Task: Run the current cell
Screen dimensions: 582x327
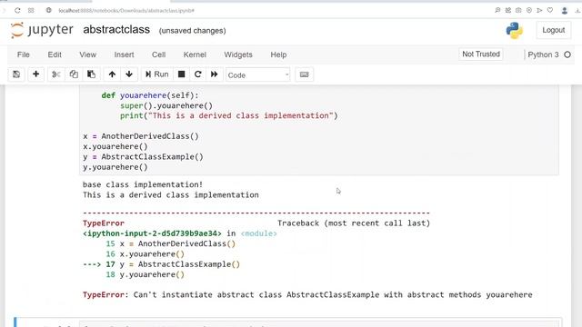Action: click(157, 74)
